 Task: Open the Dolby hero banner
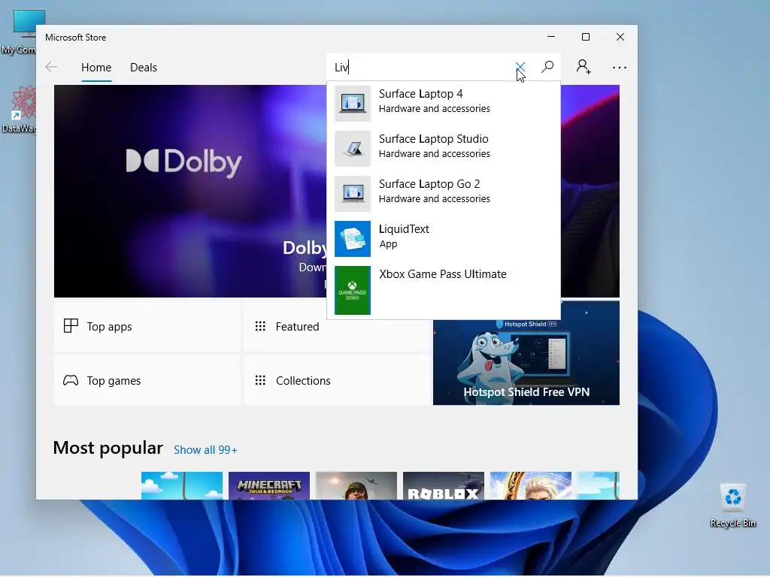pyautogui.click(x=190, y=191)
